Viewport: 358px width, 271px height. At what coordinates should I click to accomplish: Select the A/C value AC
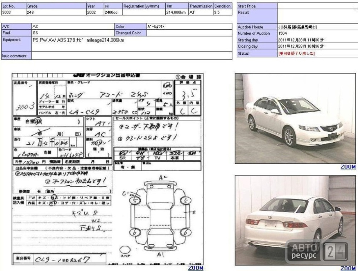pos(35,26)
